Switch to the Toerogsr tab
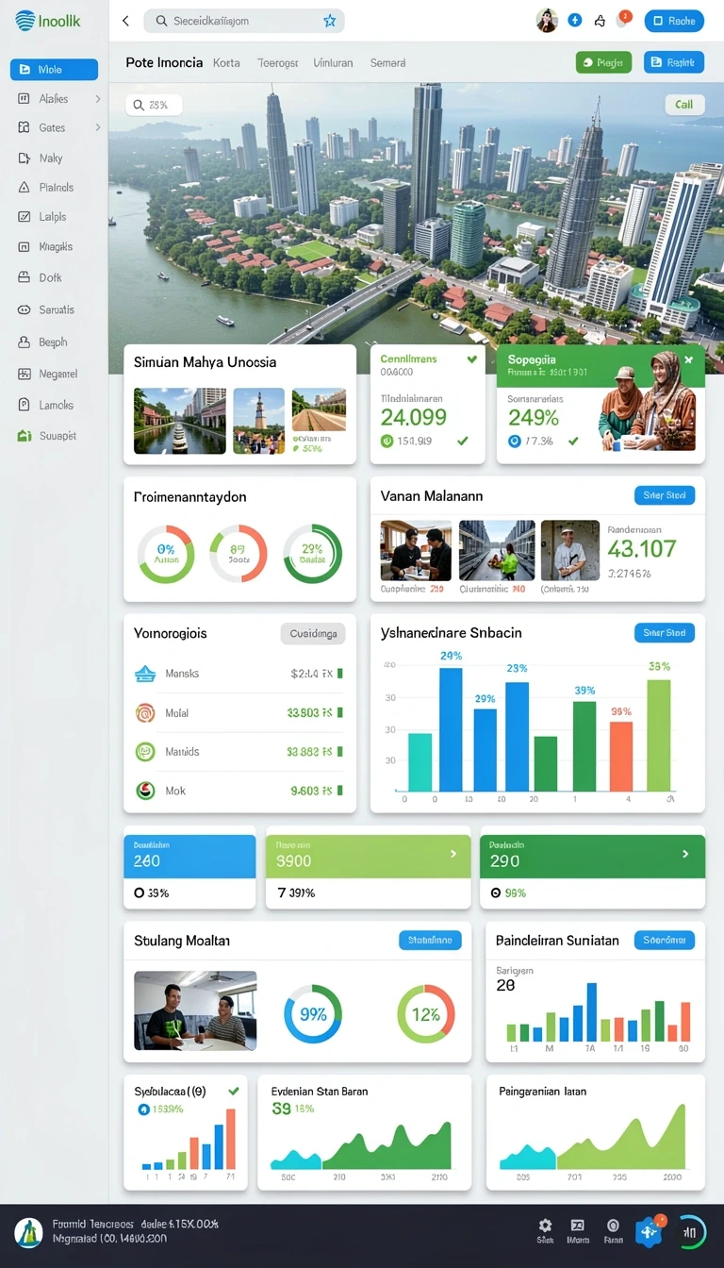 tap(277, 62)
